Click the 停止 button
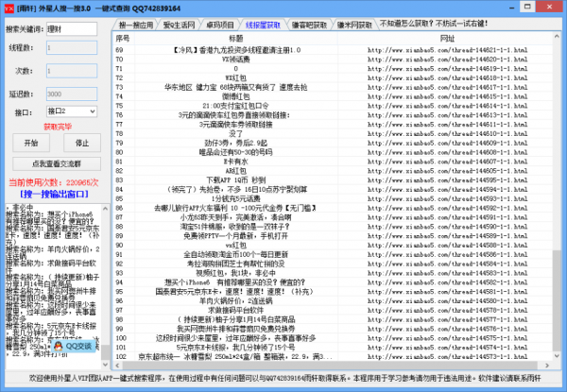The width and height of the screenshot is (567, 392). click(x=82, y=143)
